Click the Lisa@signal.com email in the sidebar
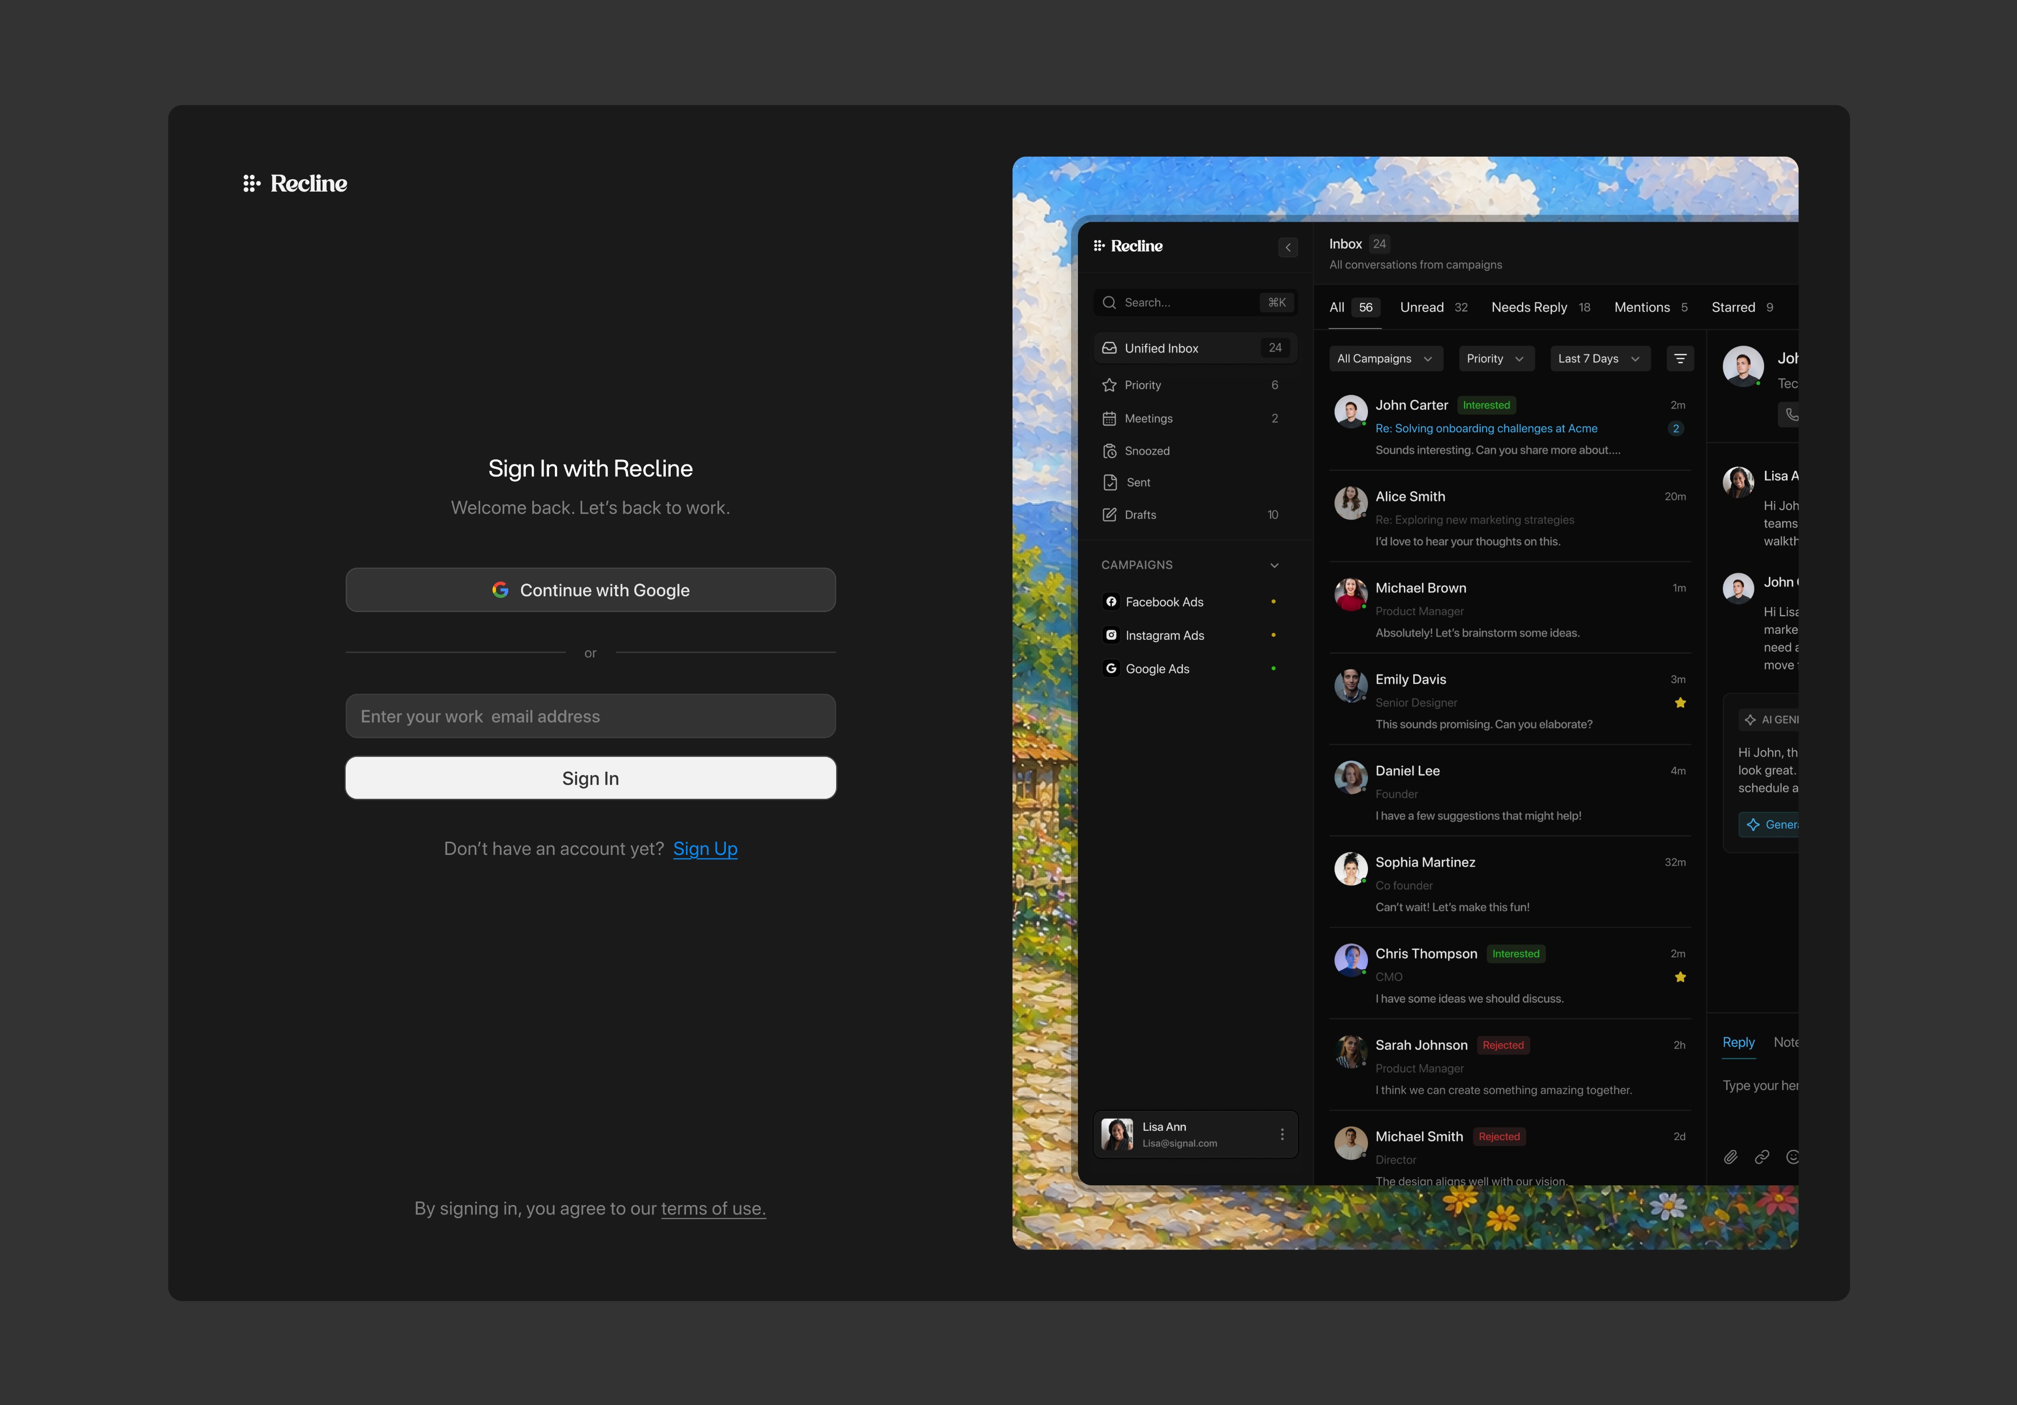 (x=1180, y=1143)
